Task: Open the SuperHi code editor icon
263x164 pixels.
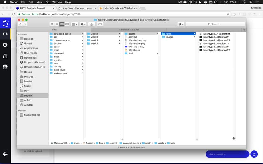Action: click(5, 34)
